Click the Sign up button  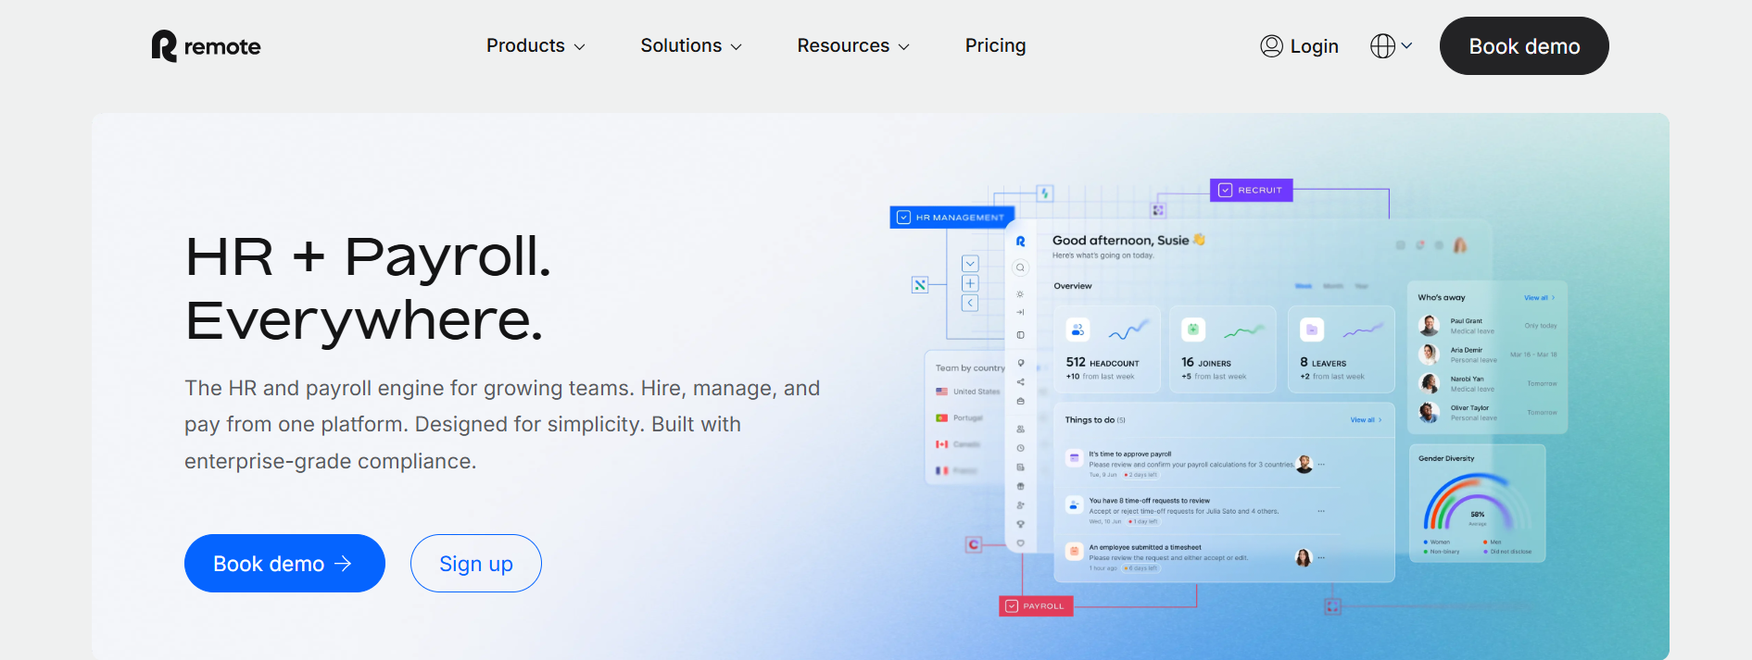(x=476, y=564)
